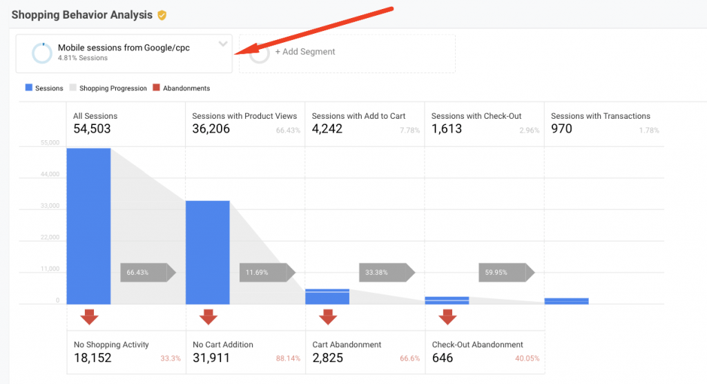Click the Mobile sessions segment donut icon
Viewport: 707px width, 384px height.
[x=42, y=53]
